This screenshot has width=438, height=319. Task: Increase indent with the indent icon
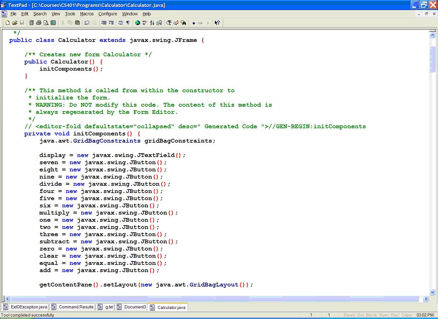111,23
